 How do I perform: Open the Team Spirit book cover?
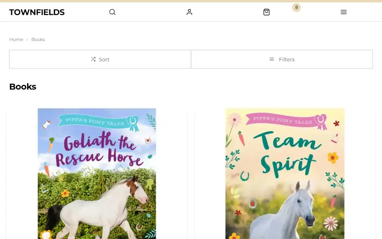point(285,174)
